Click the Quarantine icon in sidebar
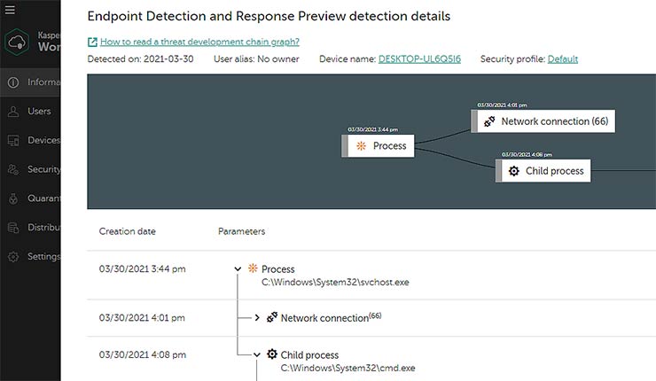 (13, 198)
